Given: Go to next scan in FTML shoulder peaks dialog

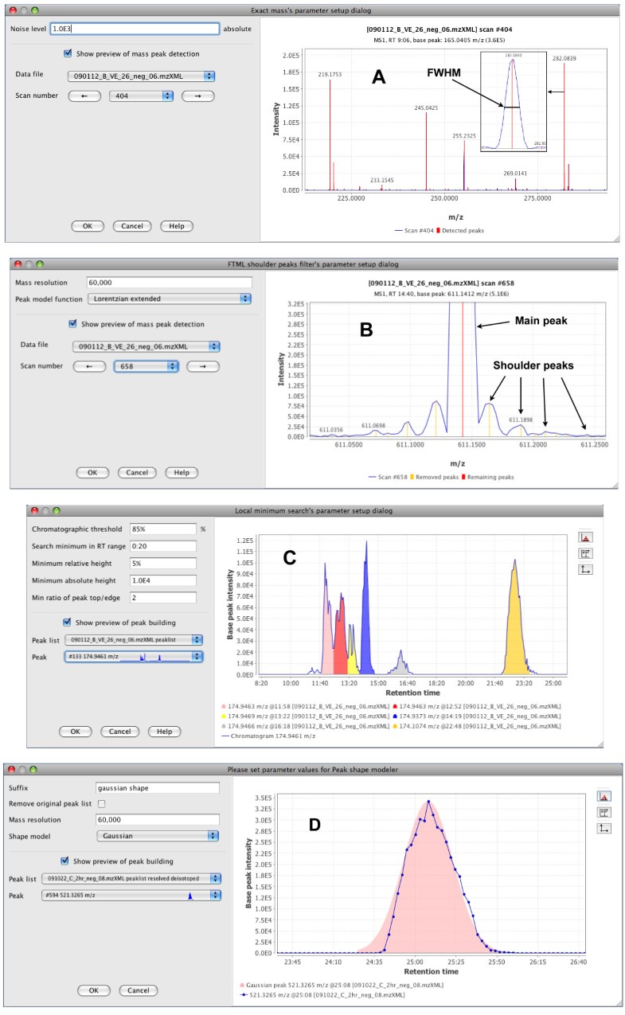Looking at the screenshot, I should click(203, 366).
